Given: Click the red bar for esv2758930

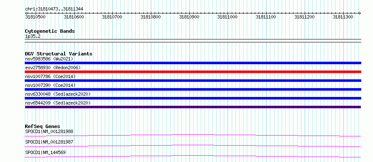Looking at the screenshot, I should (x=193, y=72).
